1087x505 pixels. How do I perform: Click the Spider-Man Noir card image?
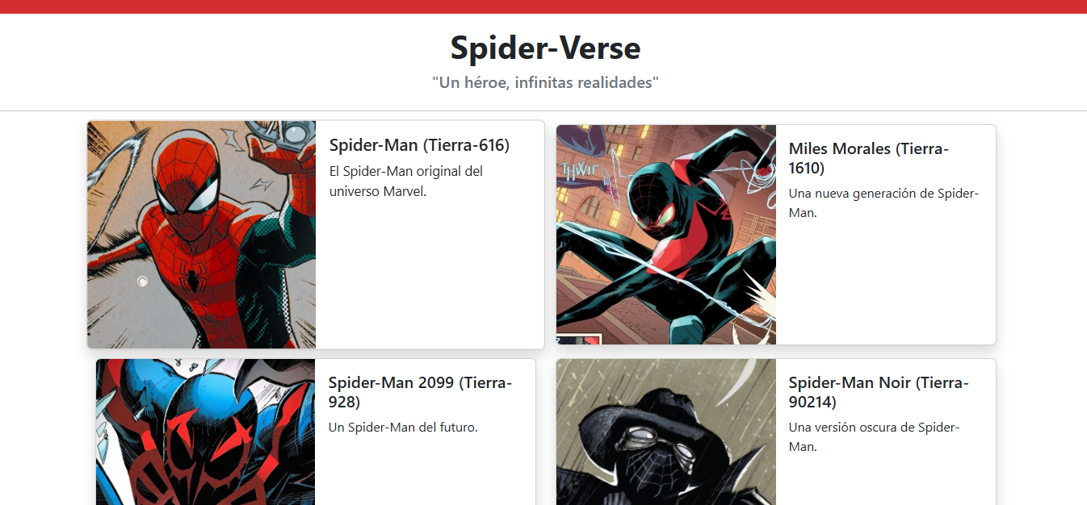(666, 432)
